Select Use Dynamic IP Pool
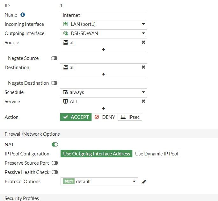 (x=156, y=154)
